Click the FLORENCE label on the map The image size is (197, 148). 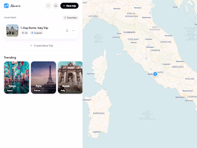[x=129, y=32]
